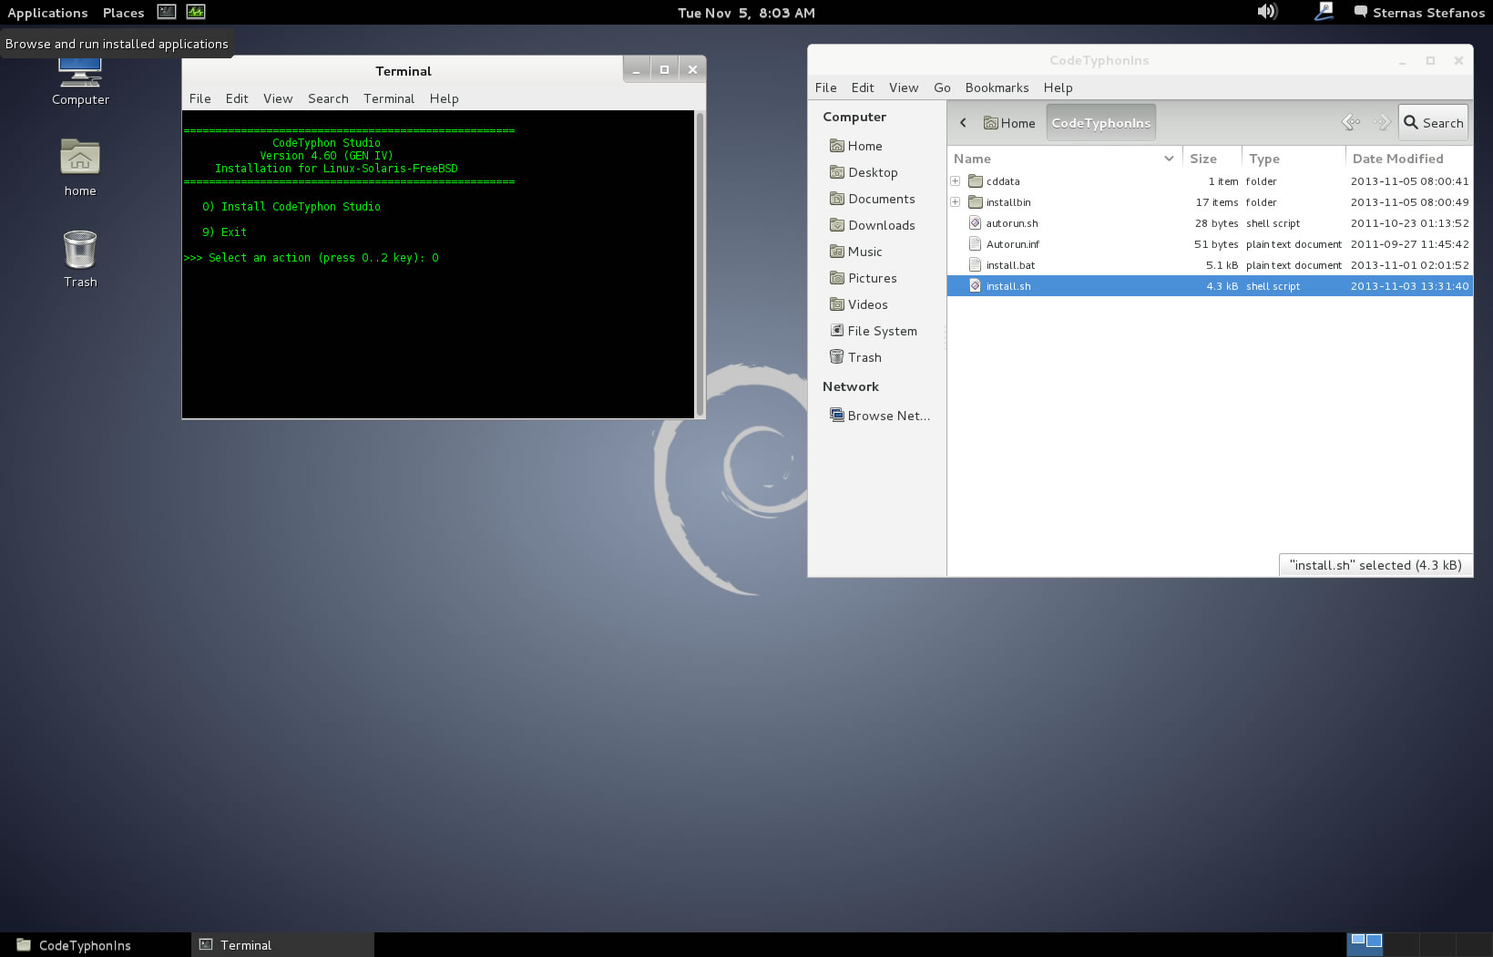Select the install.bat file name

click(1010, 265)
